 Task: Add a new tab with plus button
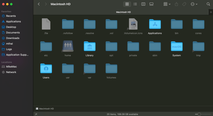tap(211, 12)
